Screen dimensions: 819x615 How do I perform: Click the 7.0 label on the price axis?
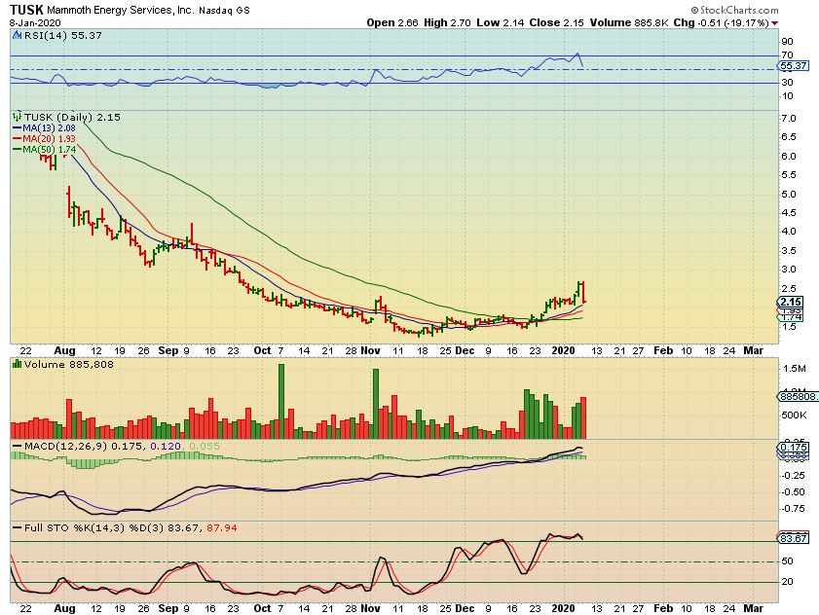coord(789,119)
